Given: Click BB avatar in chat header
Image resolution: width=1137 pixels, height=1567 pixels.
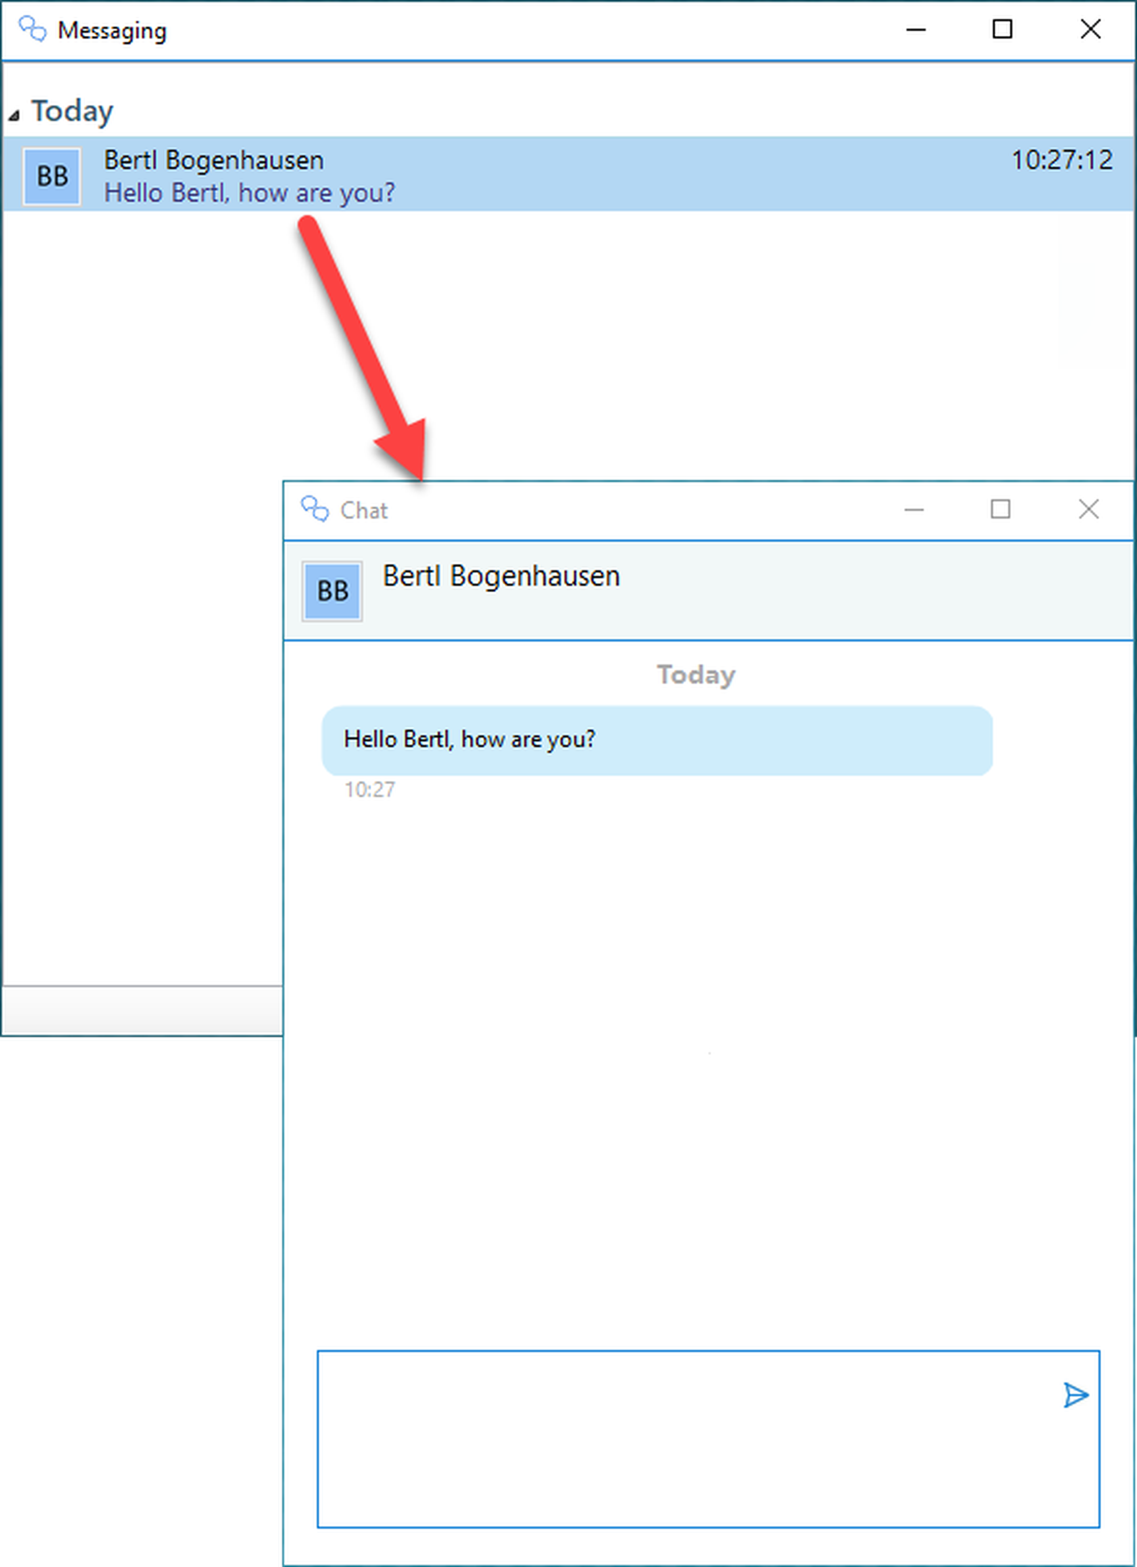Looking at the screenshot, I should click(332, 591).
